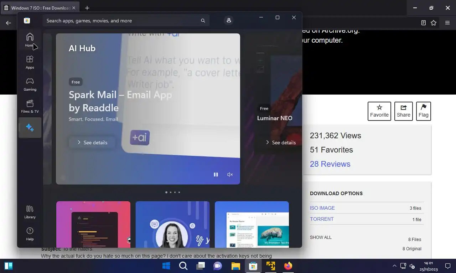Open Task View on taskbar
This screenshot has height=273, width=456.
[201, 266]
